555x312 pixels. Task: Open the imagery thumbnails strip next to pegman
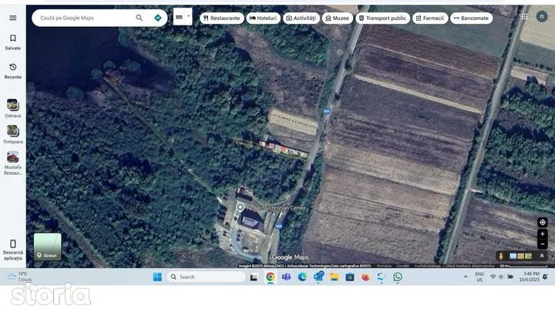click(x=520, y=256)
